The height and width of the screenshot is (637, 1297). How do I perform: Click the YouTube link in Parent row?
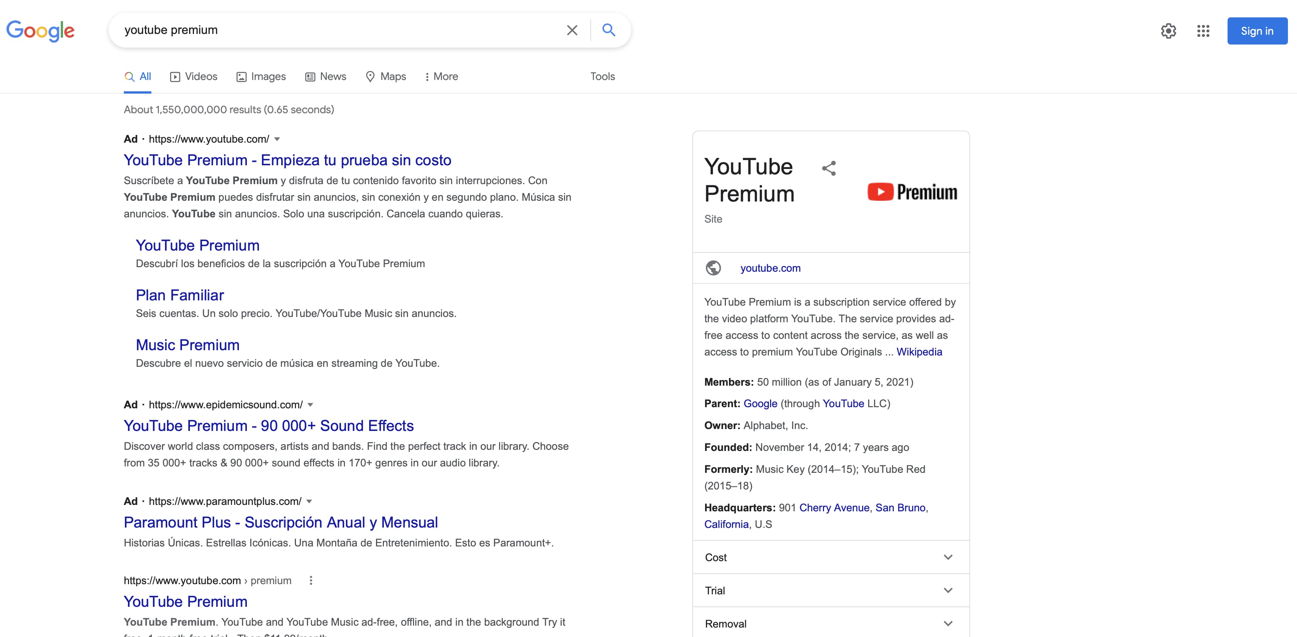(843, 403)
